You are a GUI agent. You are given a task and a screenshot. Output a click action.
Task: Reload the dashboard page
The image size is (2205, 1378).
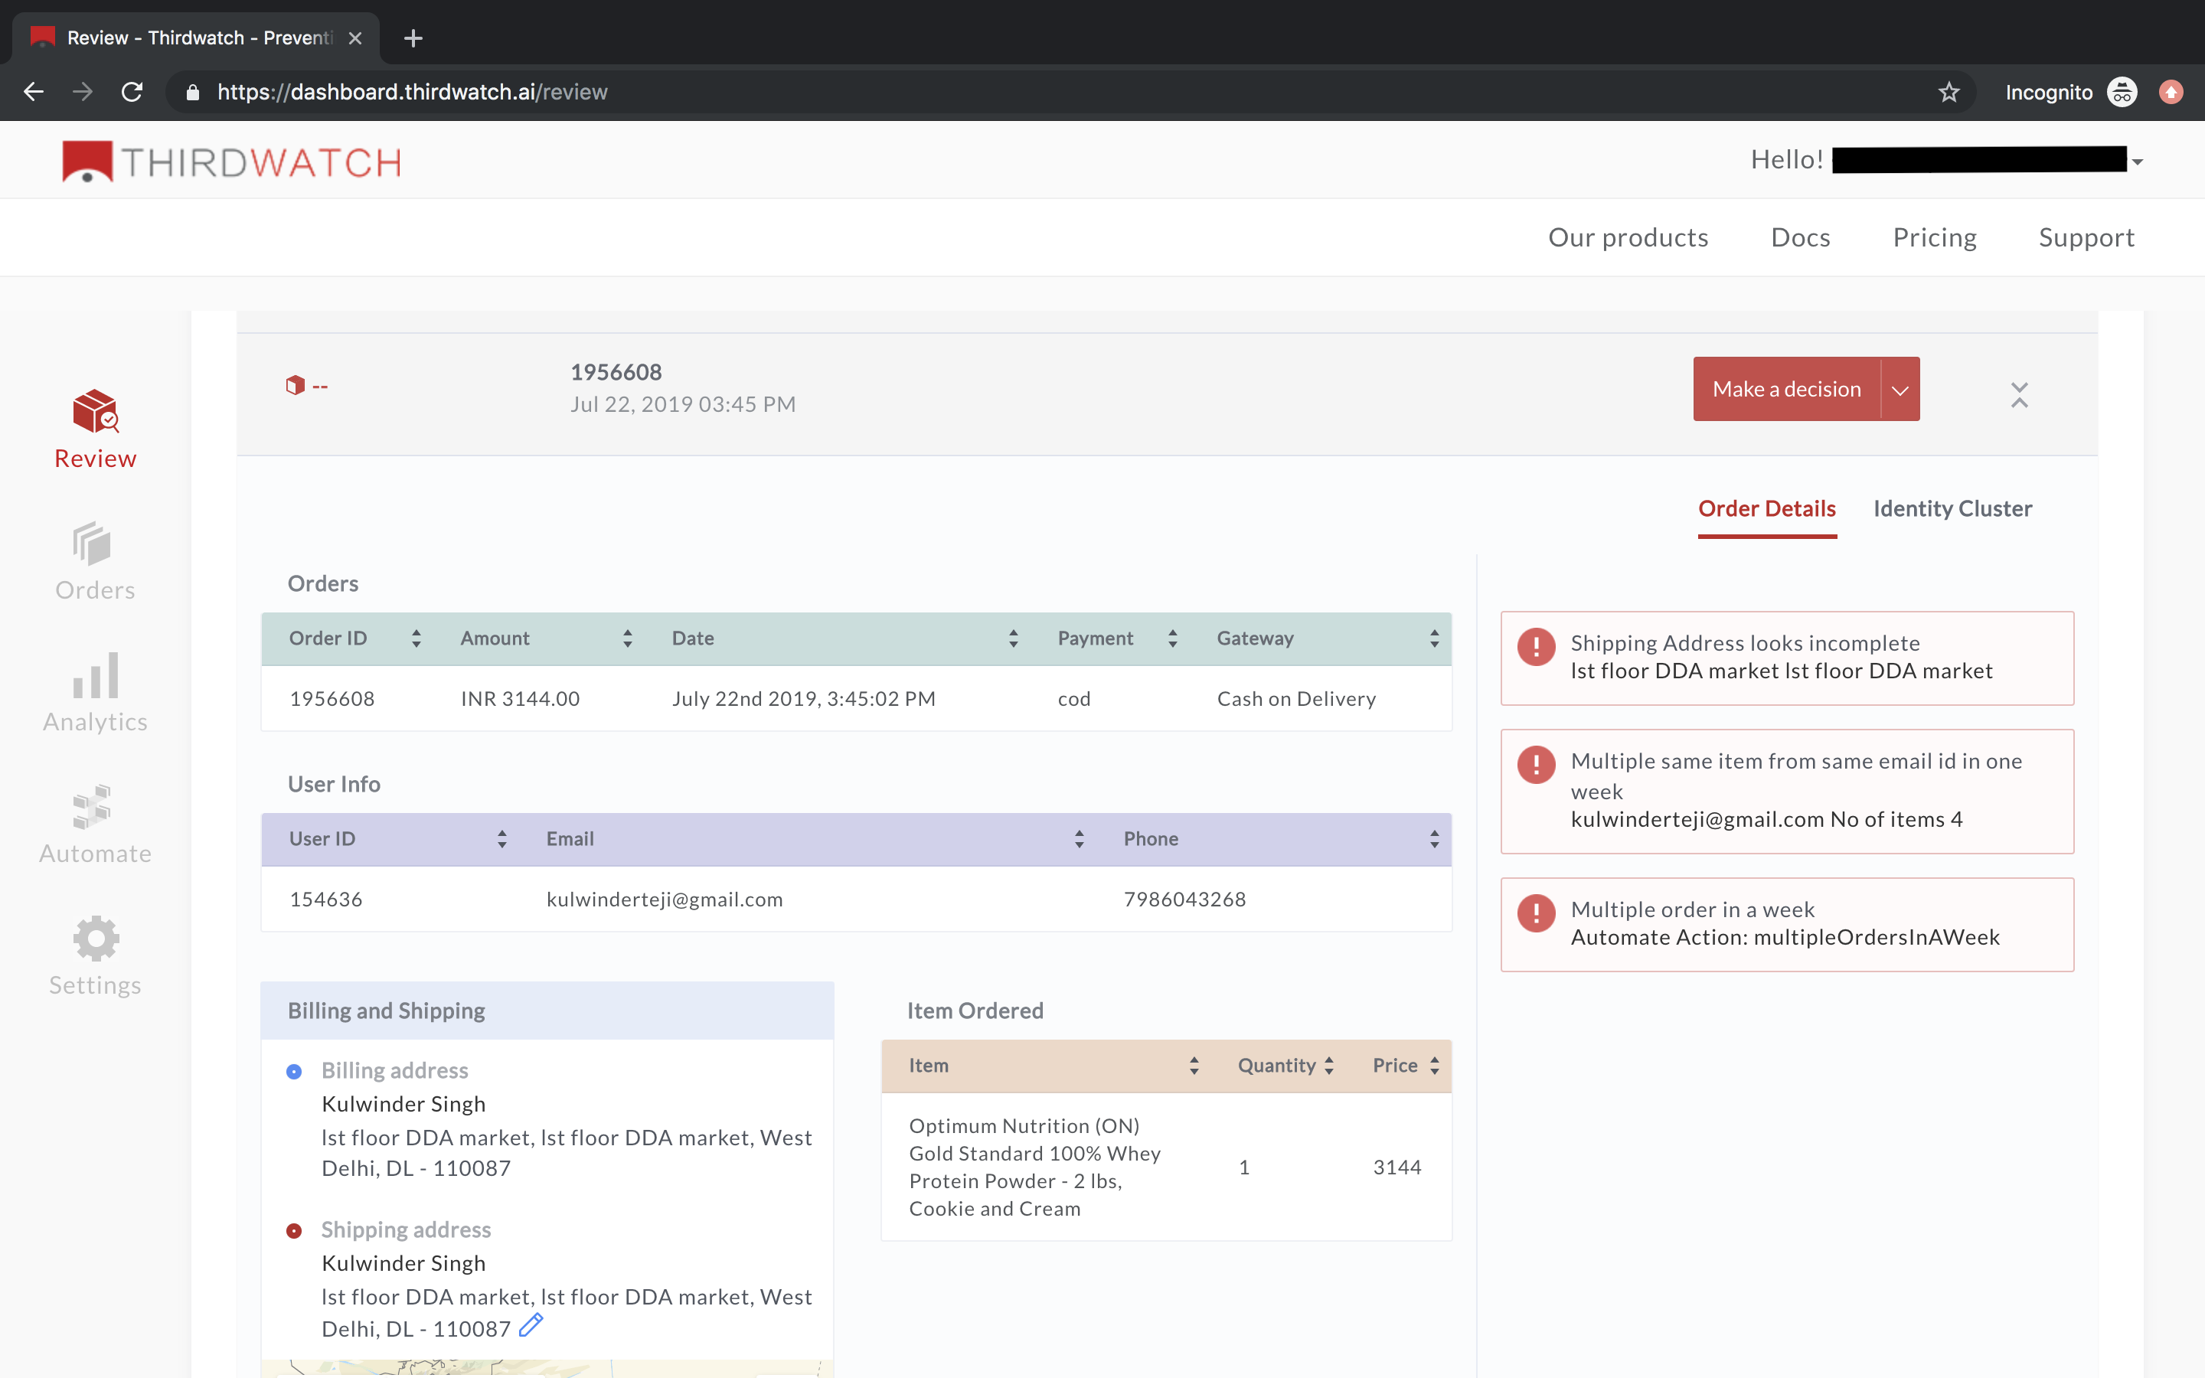[132, 92]
